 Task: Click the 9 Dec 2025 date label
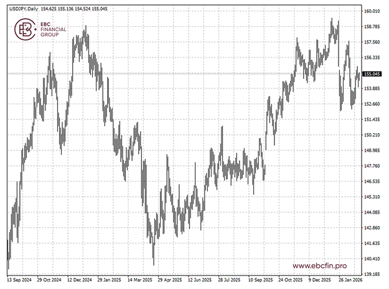[320, 280]
